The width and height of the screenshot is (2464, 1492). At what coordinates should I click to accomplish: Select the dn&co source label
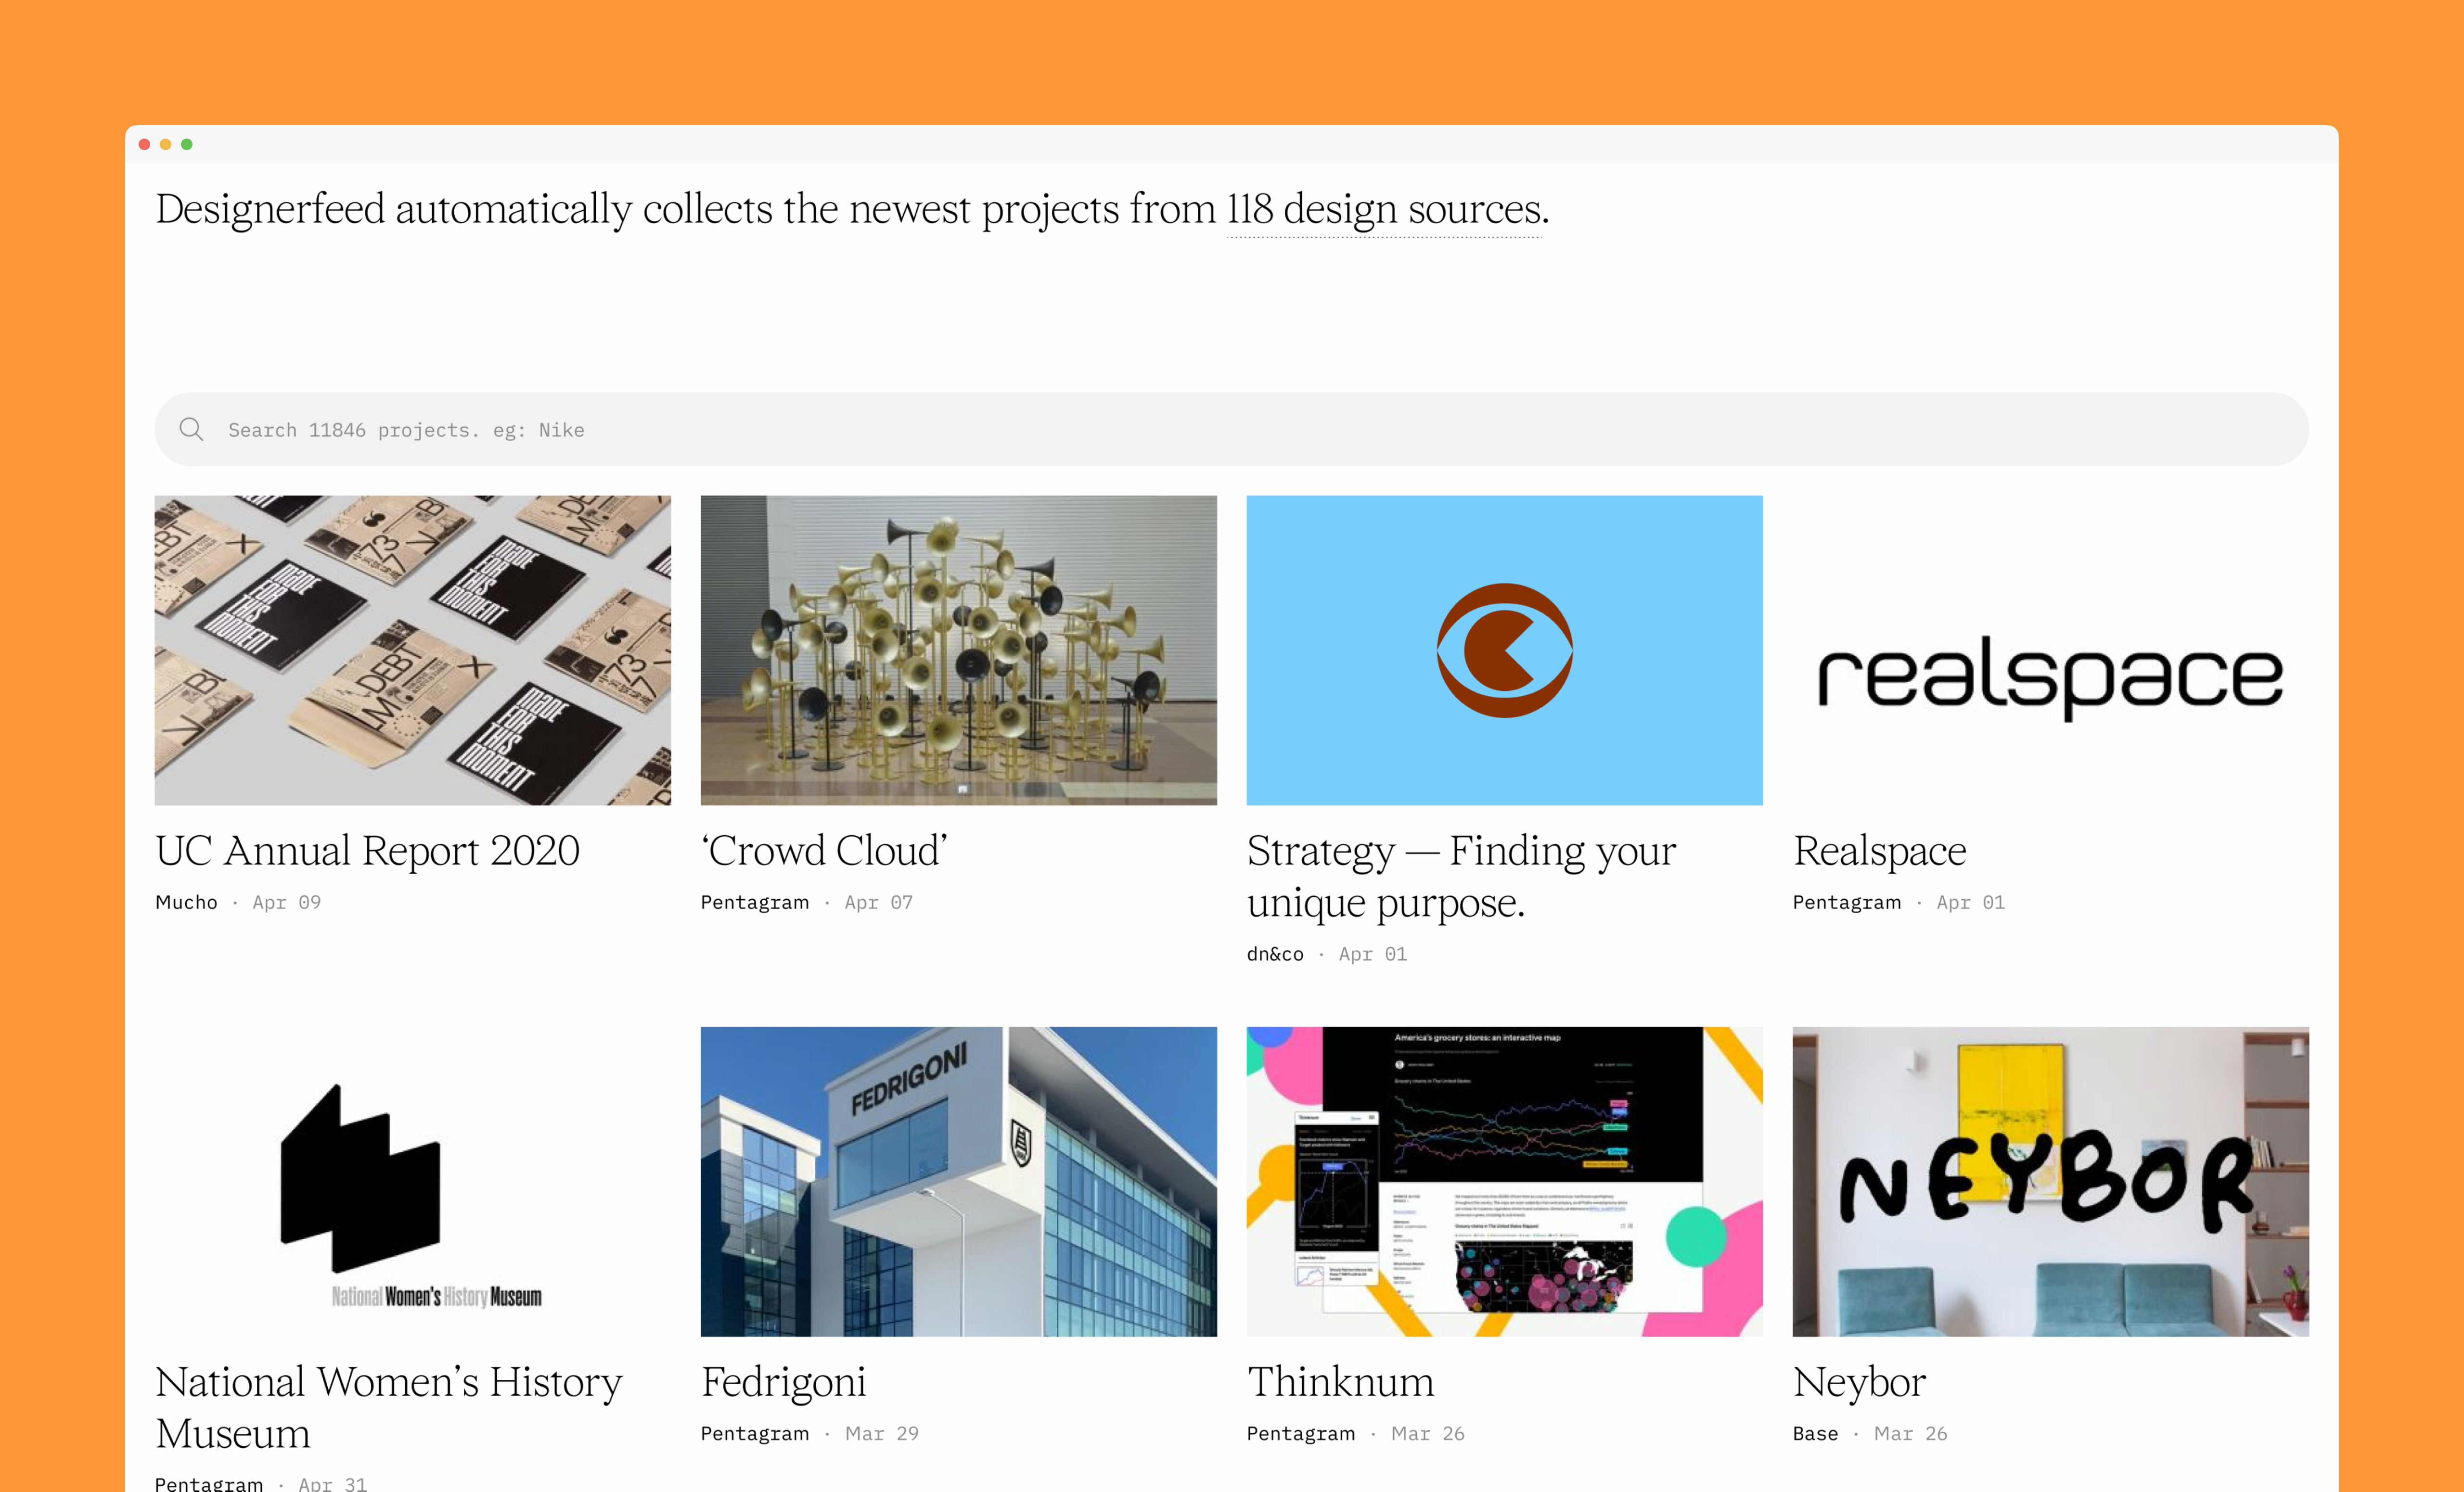click(x=1275, y=954)
